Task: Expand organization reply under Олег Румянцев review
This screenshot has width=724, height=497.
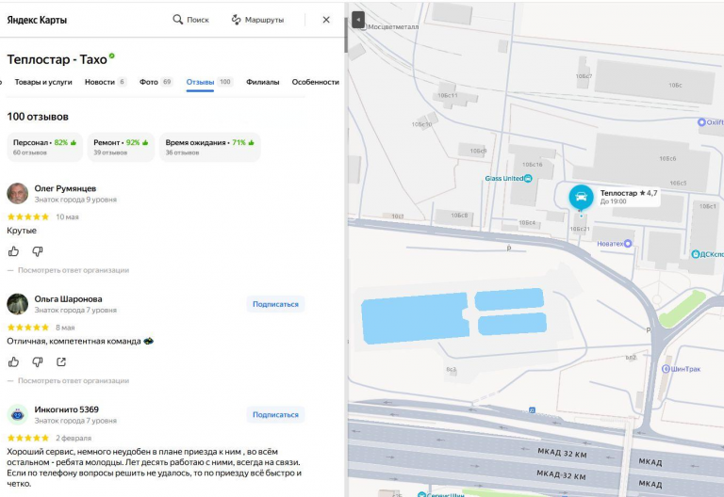Action: click(73, 270)
